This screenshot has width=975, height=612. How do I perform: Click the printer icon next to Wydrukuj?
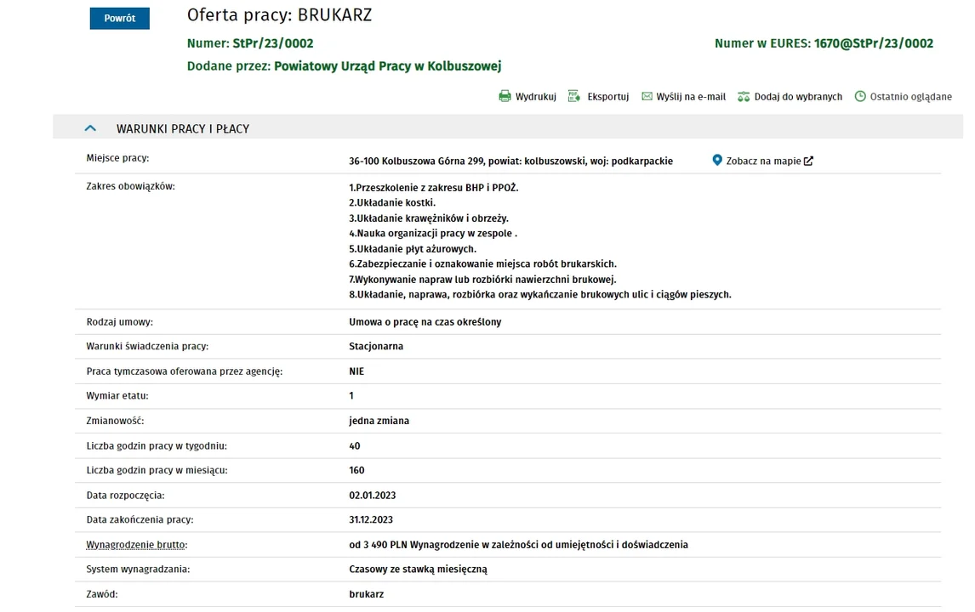(x=505, y=96)
